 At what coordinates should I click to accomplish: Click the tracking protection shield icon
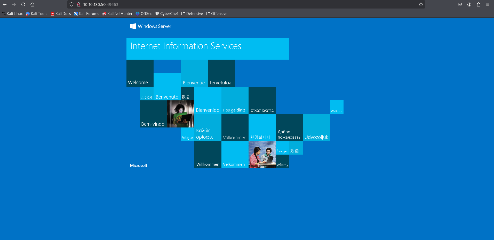[71, 4]
